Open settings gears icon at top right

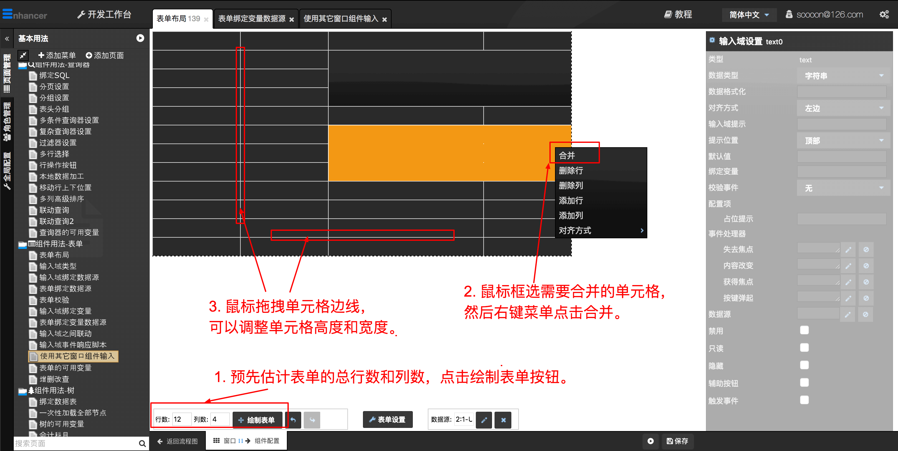884,14
